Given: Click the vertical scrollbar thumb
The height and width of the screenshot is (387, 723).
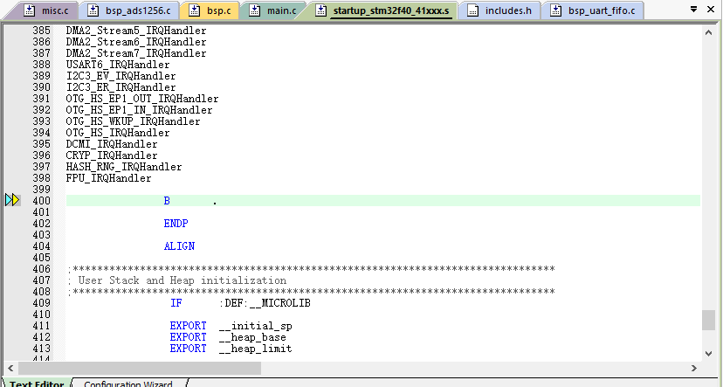Looking at the screenshot, I should 709,320.
